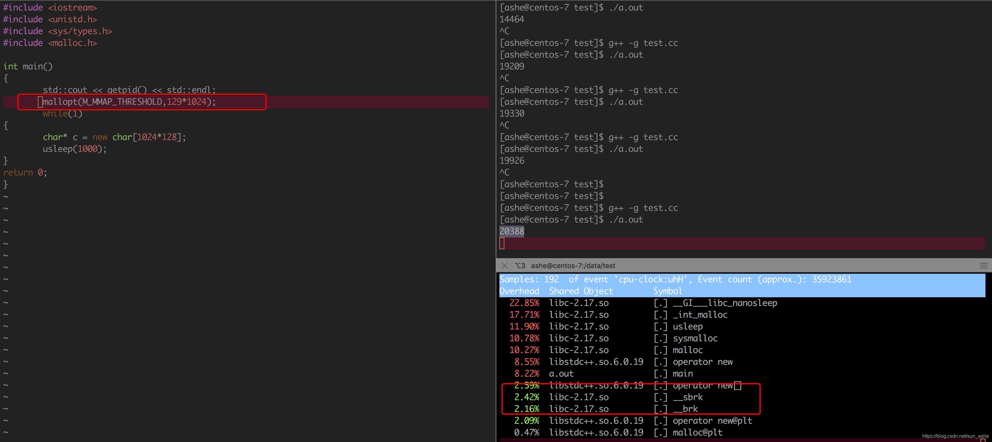The width and height of the screenshot is (992, 442).
Task: Click the std::cout getpid() line
Action: pos(129,90)
